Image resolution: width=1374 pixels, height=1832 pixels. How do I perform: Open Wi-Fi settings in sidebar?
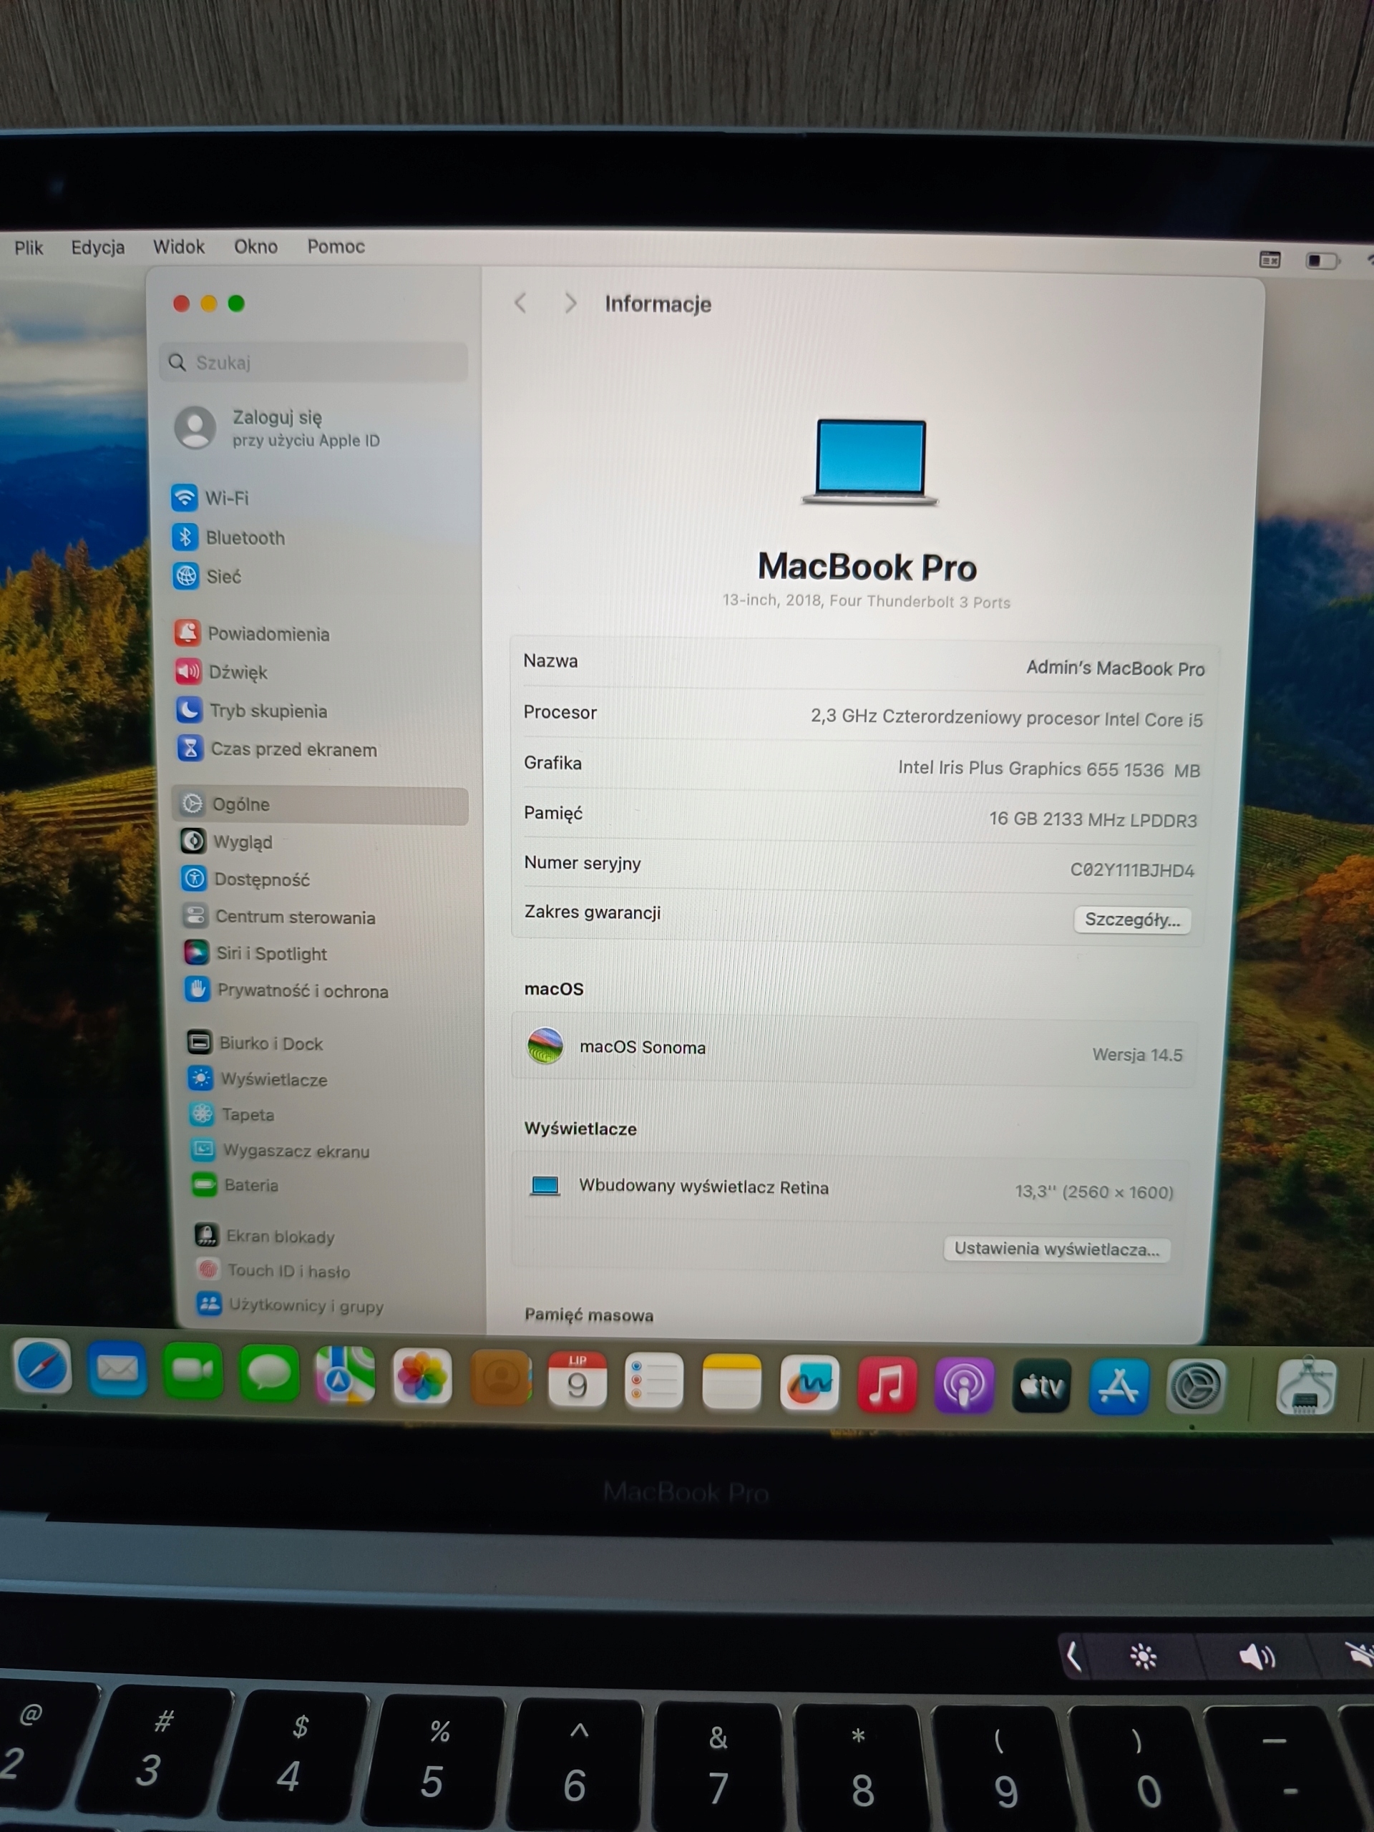tap(225, 498)
